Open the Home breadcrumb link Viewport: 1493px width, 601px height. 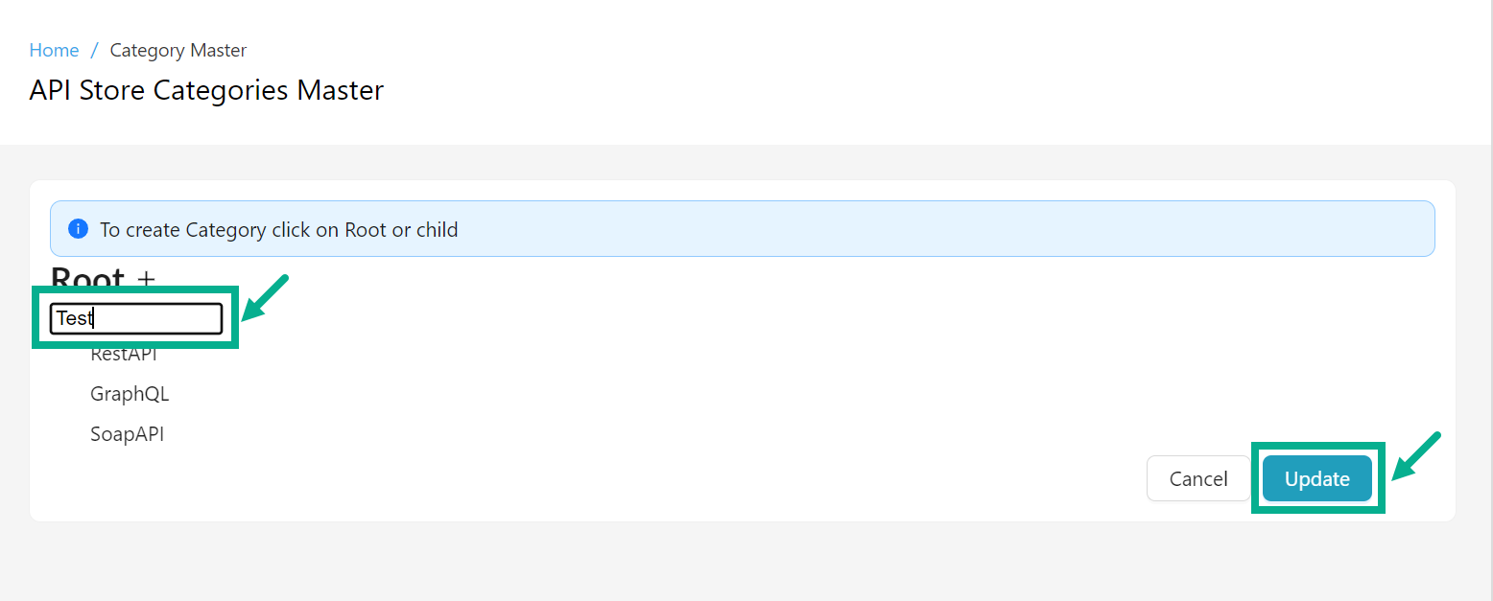54,51
